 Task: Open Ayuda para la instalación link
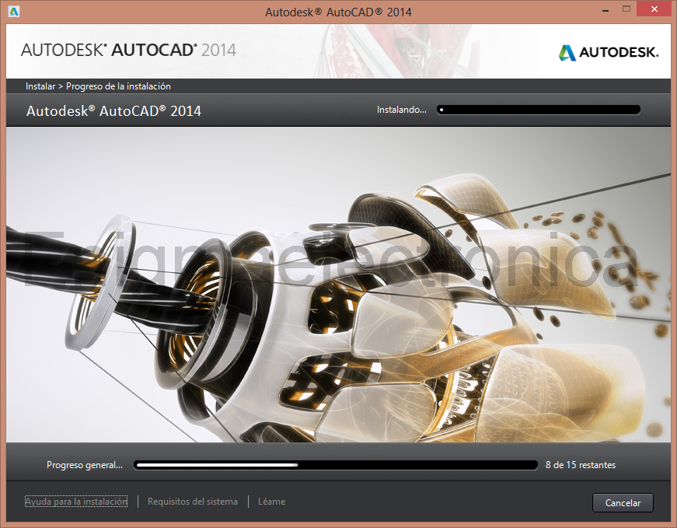[x=76, y=502]
